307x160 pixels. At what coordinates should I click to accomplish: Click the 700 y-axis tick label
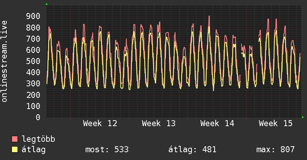click(x=33, y=39)
